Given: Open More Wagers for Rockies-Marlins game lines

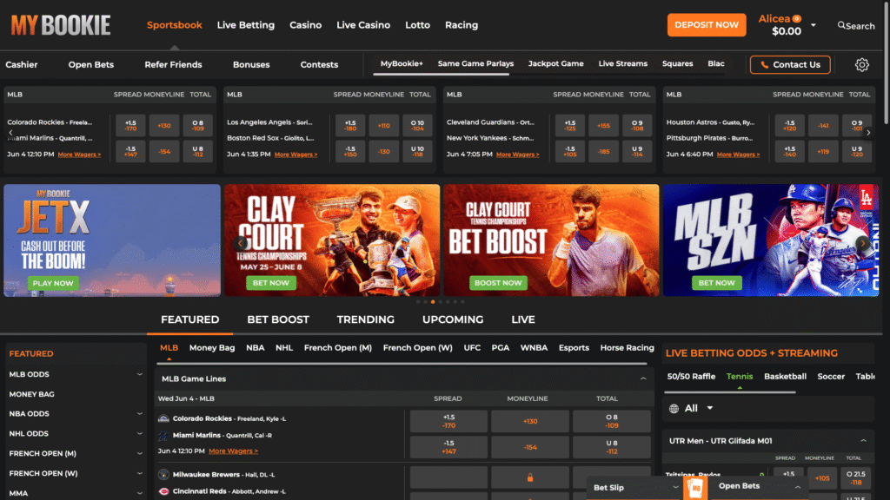Looking at the screenshot, I should 233,451.
